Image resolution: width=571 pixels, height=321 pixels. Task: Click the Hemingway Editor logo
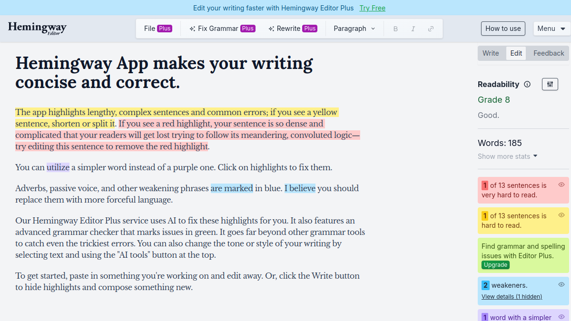(x=37, y=29)
